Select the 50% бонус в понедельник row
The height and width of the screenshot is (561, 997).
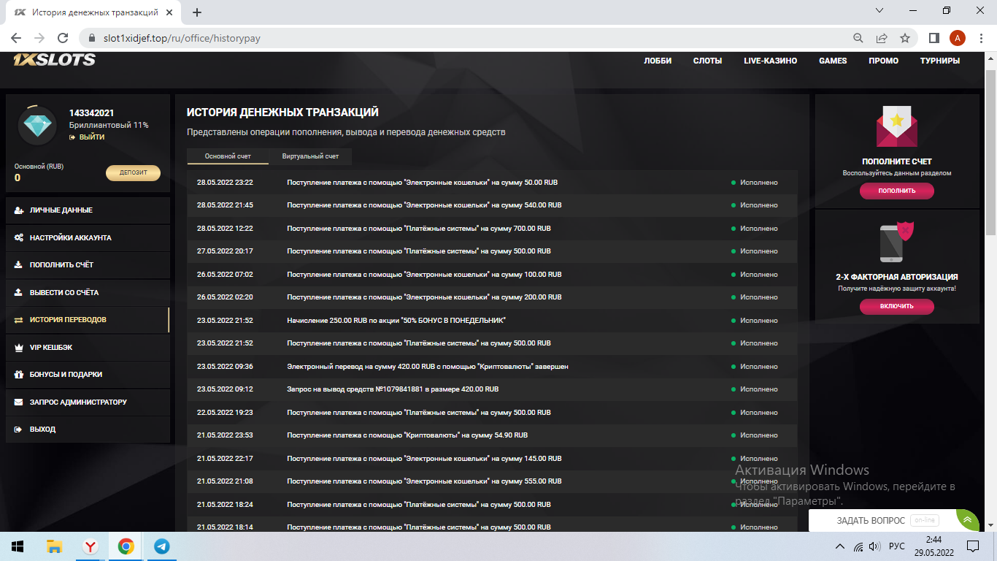(492, 321)
